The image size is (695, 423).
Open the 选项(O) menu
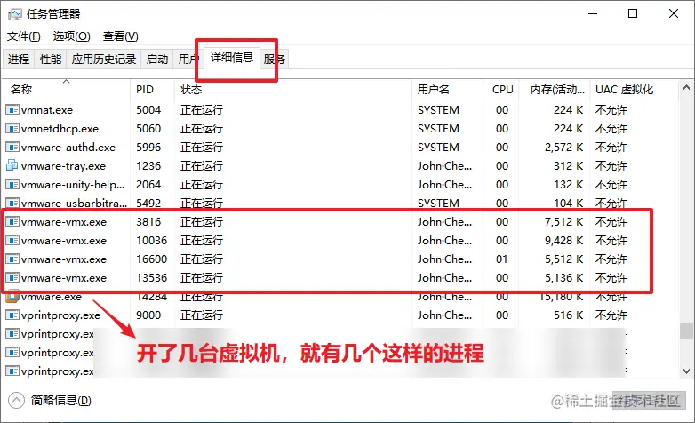pos(71,36)
